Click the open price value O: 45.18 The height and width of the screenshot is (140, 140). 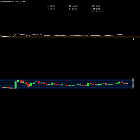click(x=51, y=6)
